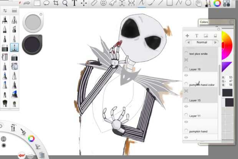
Task: Pick the highlighted brush in the brush palette
Action: click(x=15, y=47)
